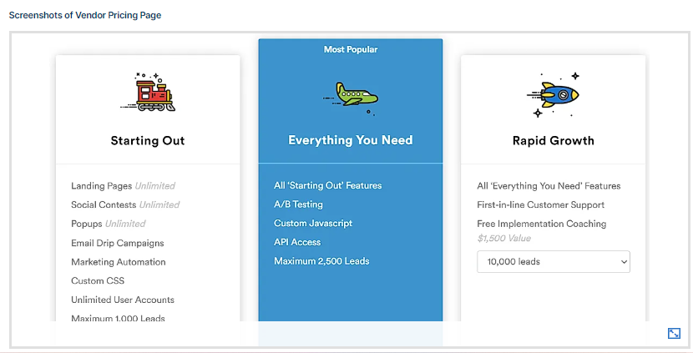The height and width of the screenshot is (353, 693).
Task: Click the Custom Javascript feature
Action: click(x=313, y=223)
